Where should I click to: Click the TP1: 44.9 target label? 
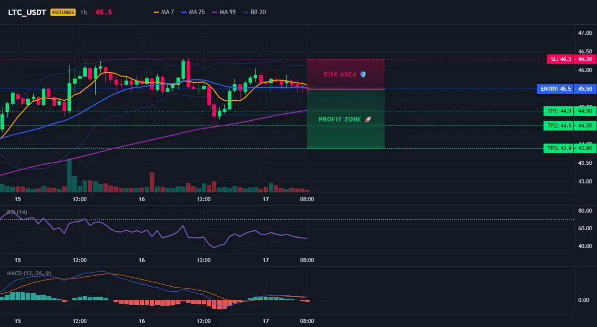[559, 111]
